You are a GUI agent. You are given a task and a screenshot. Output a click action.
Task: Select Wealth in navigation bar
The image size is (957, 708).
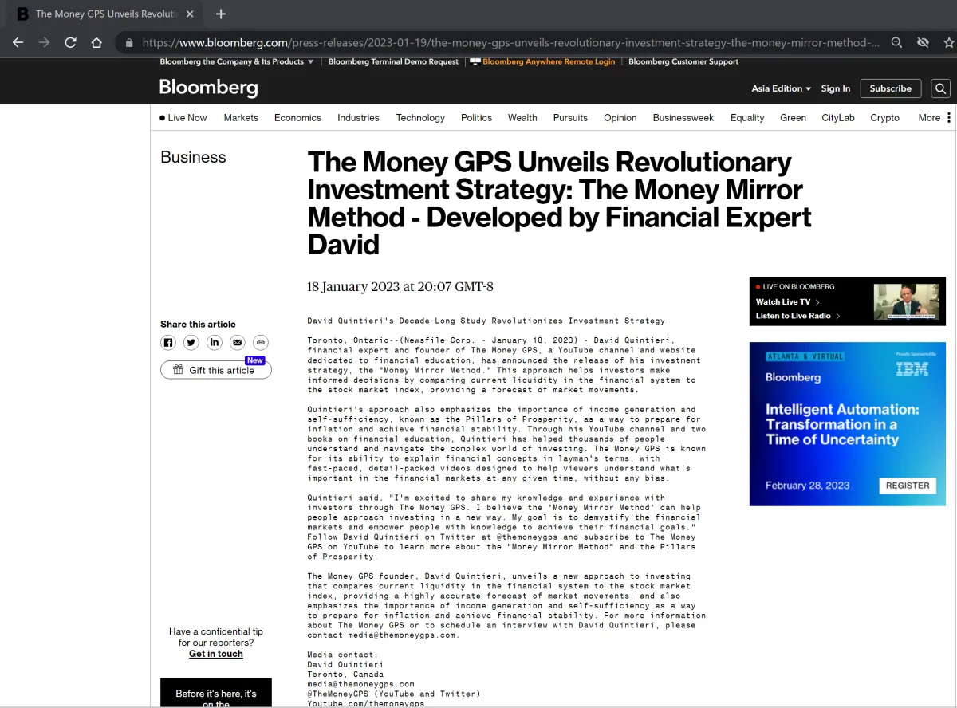click(522, 118)
